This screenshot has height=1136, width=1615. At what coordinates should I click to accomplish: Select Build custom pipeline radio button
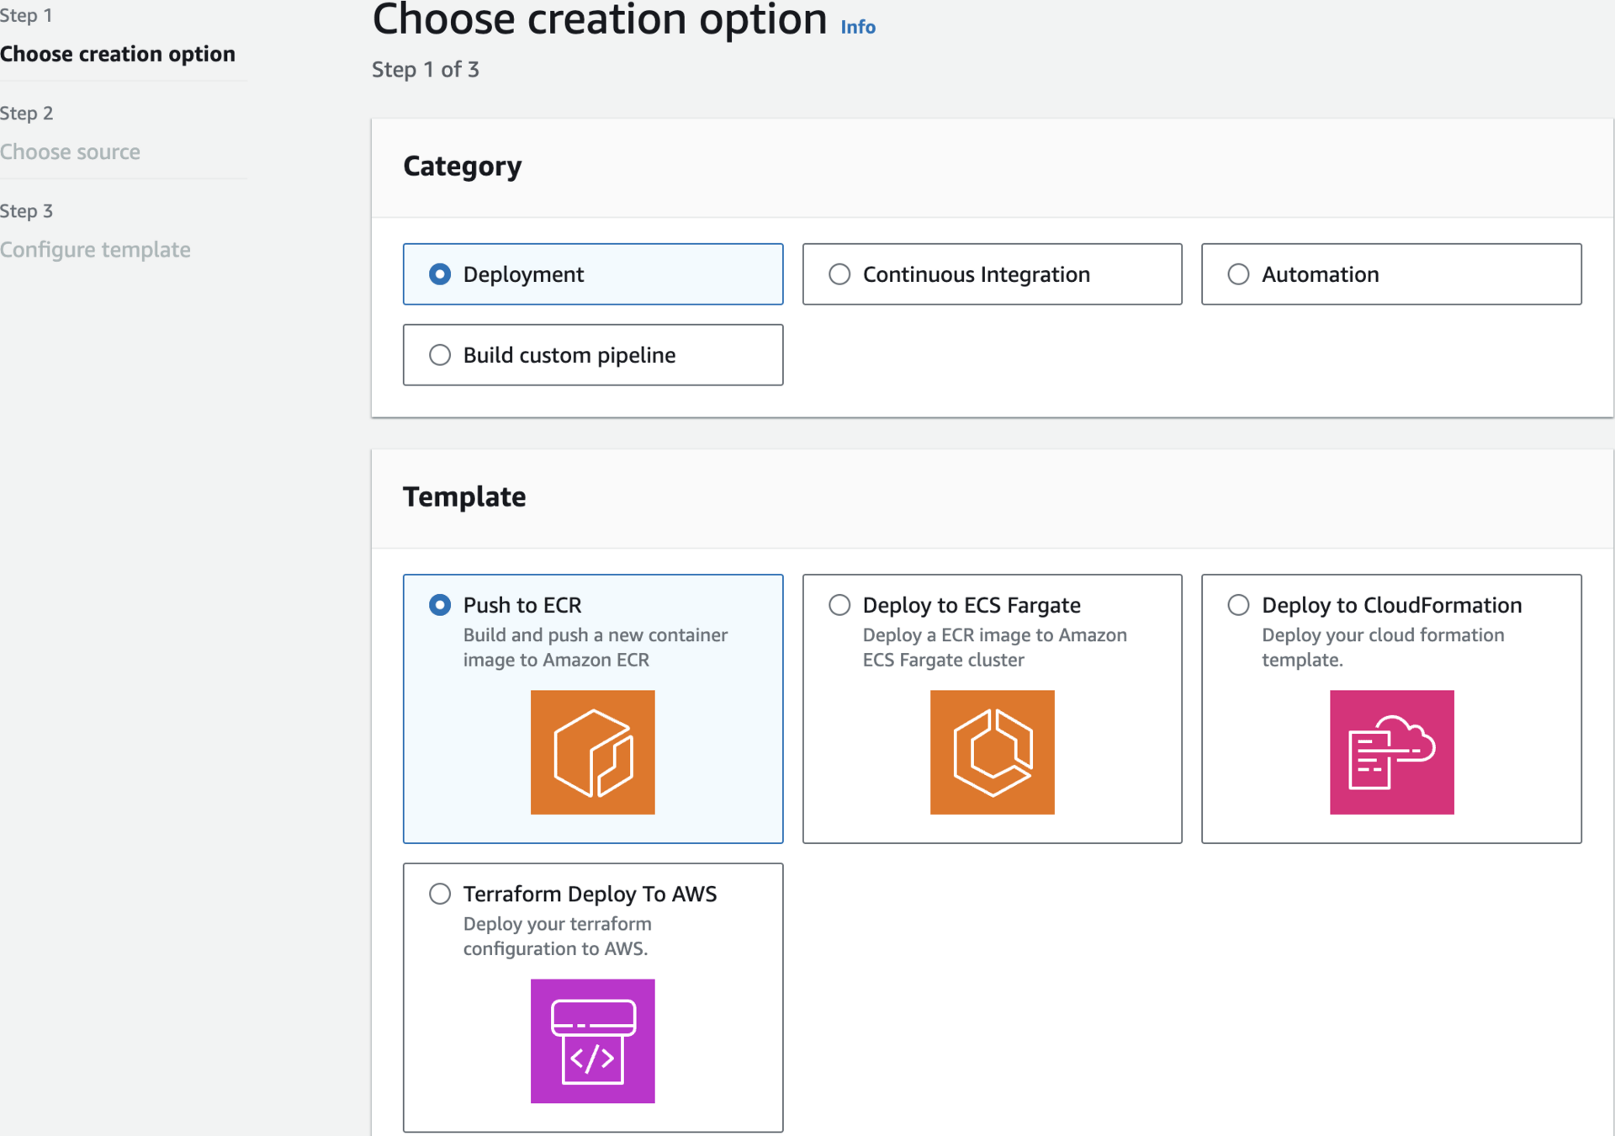click(x=440, y=355)
